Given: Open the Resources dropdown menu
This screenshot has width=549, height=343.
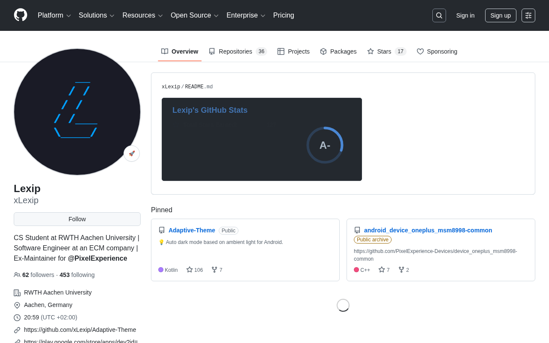Looking at the screenshot, I should 142,15.
